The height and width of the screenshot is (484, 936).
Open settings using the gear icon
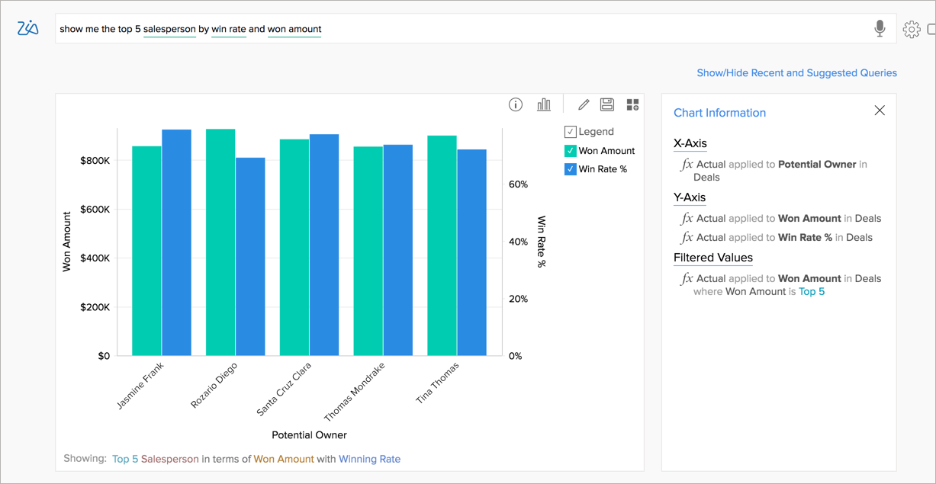pos(912,28)
